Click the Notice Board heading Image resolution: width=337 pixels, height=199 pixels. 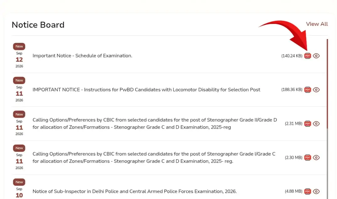tap(38, 25)
